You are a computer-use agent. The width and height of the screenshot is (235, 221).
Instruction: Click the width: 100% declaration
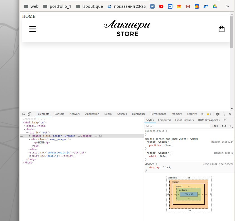(158, 157)
